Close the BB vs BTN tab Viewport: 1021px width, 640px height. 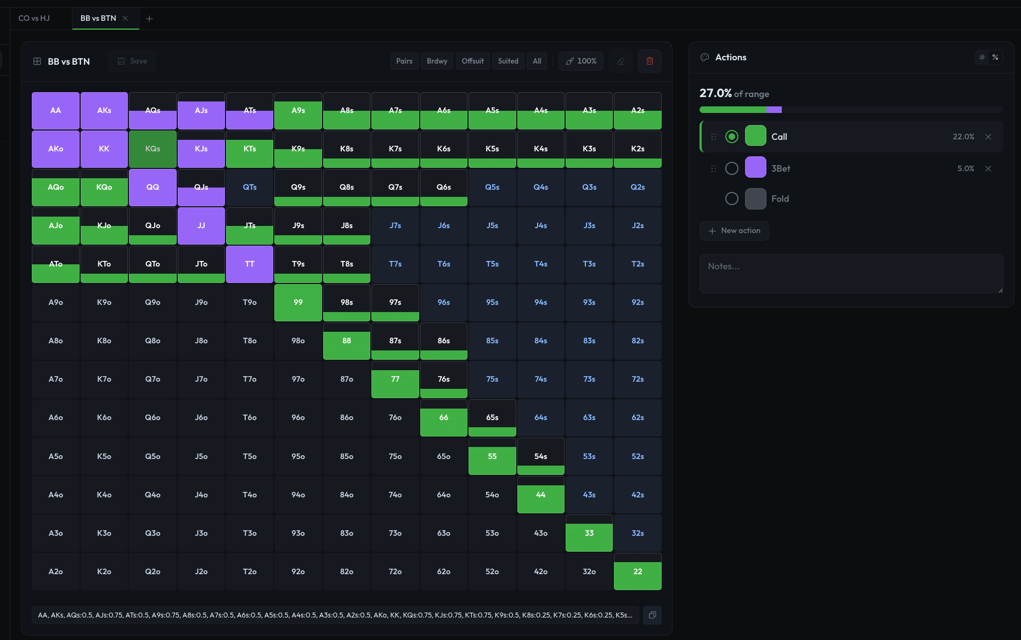coord(125,18)
